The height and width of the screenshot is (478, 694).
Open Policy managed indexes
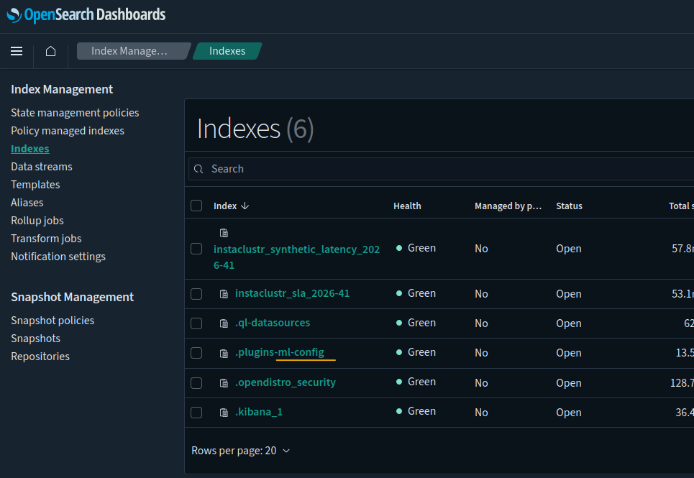point(68,131)
